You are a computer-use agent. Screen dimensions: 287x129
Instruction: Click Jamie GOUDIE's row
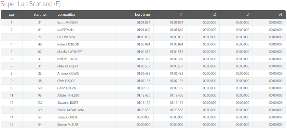point(143,117)
